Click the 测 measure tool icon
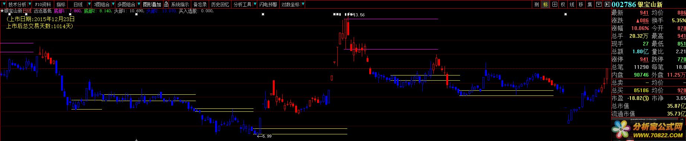This screenshot has width=686, height=141. pyautogui.click(x=536, y=4)
